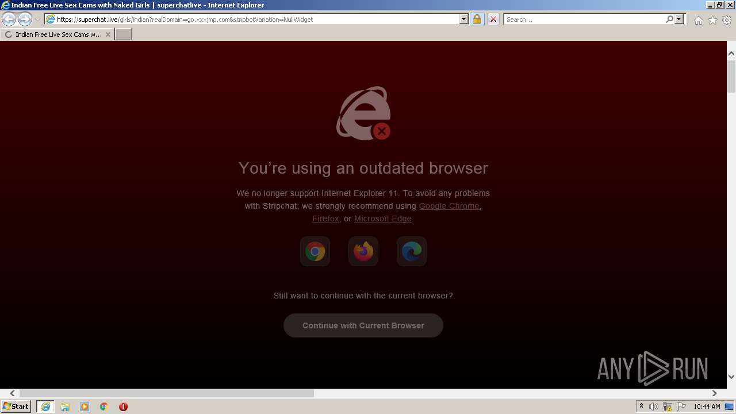This screenshot has width=736, height=414.
Task: Click Internet Explorer taskbar icon
Action: tap(45, 407)
